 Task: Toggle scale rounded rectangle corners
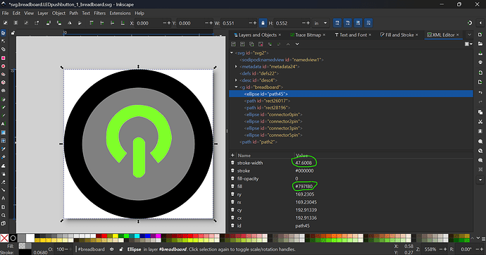pyautogui.click(x=348, y=23)
